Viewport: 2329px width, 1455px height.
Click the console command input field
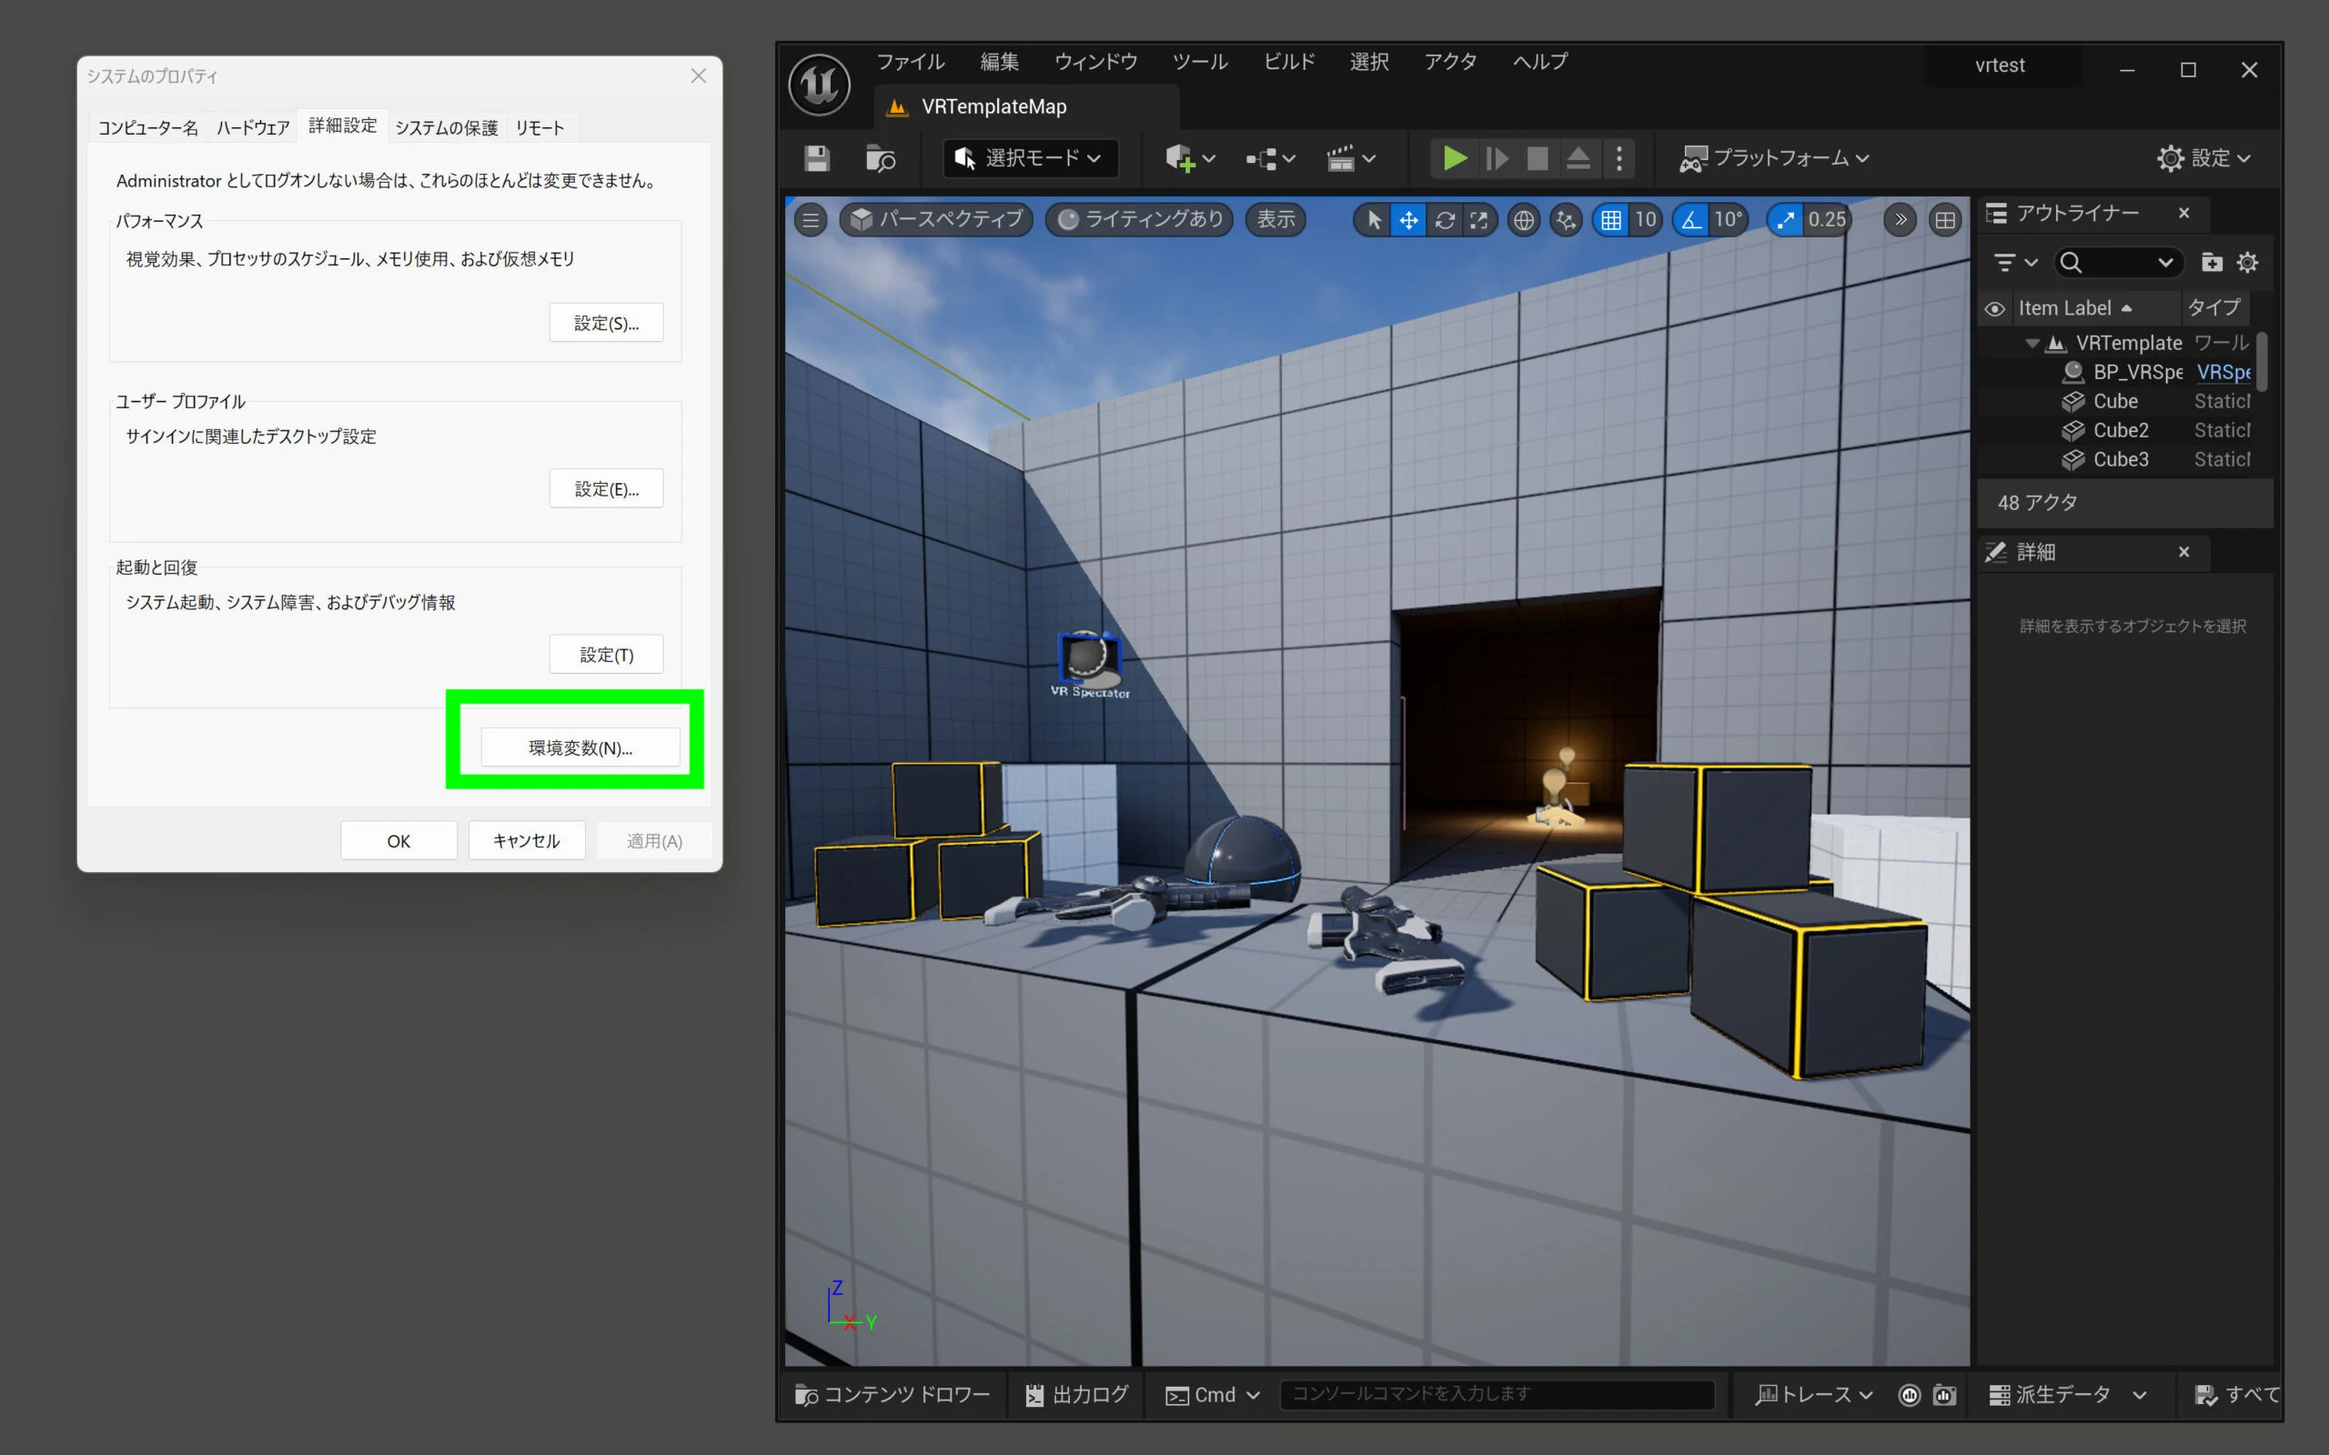pyautogui.click(x=1496, y=1393)
